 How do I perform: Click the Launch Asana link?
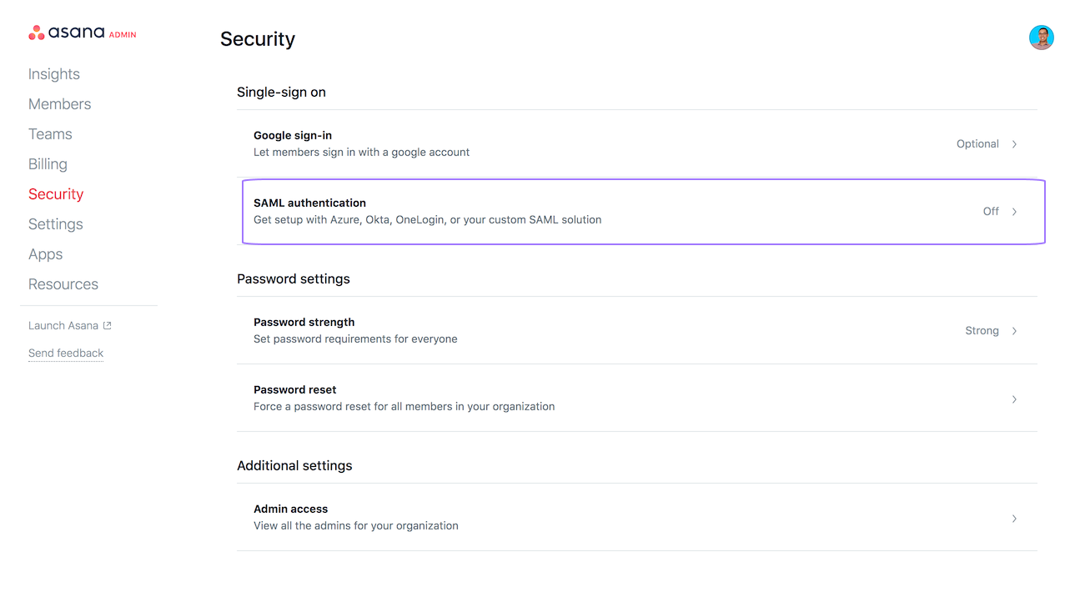(x=63, y=326)
